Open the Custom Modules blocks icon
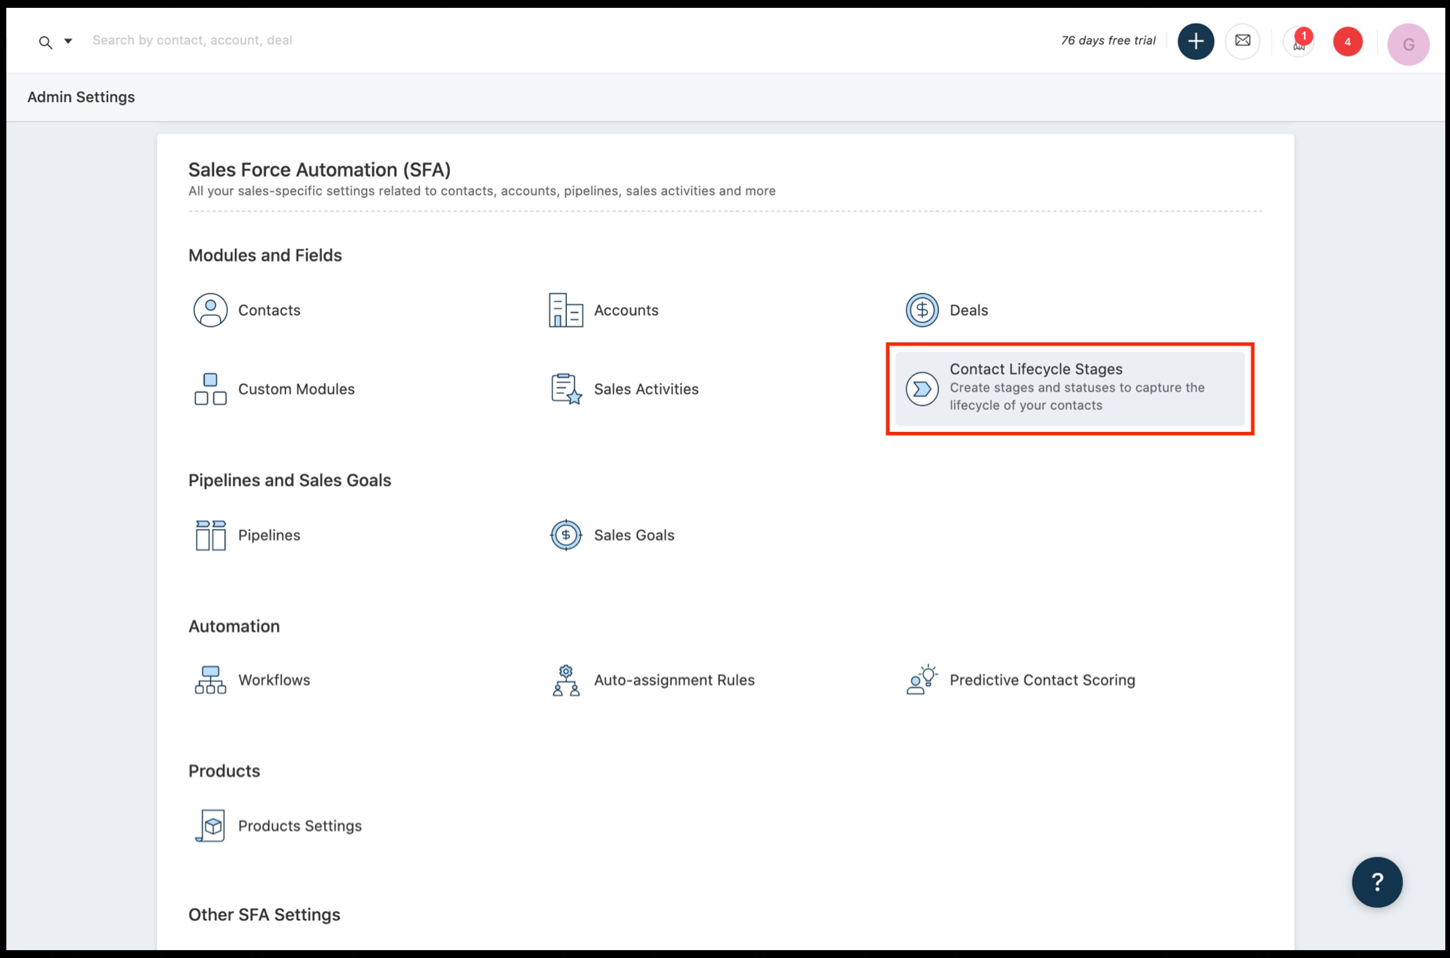This screenshot has width=1450, height=958. tap(210, 389)
